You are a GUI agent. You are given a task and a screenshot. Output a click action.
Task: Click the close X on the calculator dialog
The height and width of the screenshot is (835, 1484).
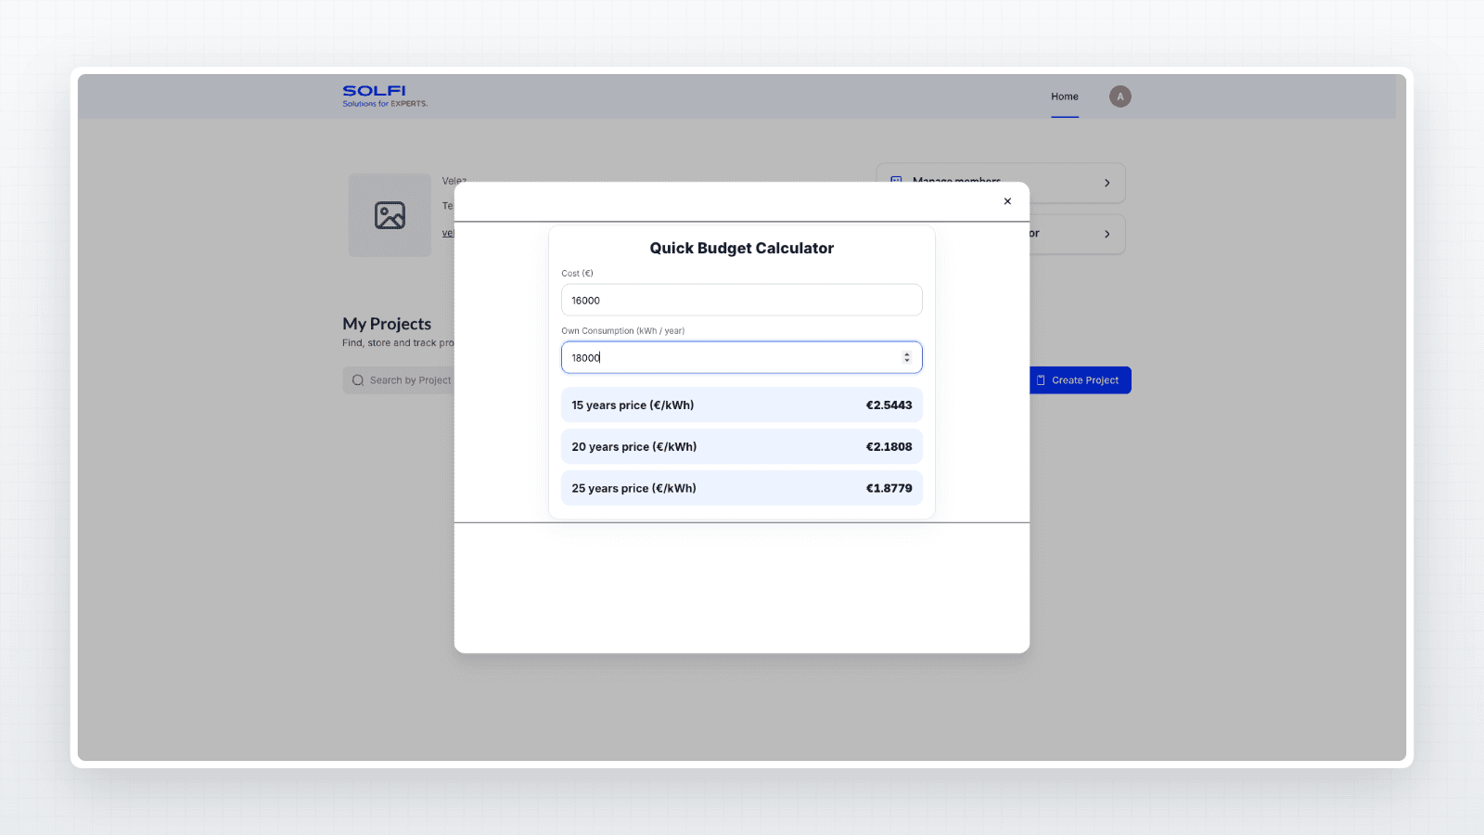(1007, 200)
